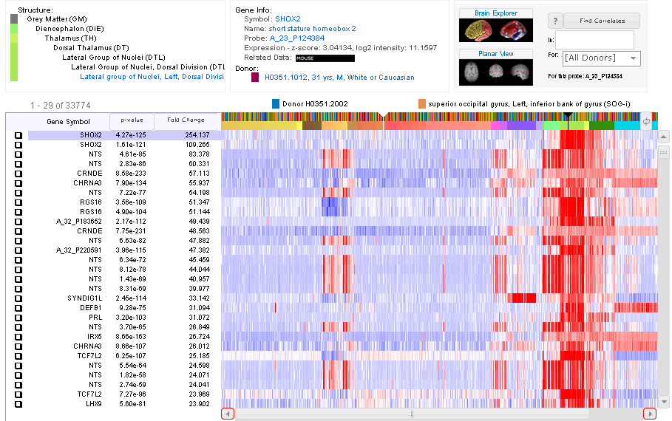This screenshot has width=672, height=421.
Task: Click the vertical scrollbar up arrow
Action: pos(663,137)
